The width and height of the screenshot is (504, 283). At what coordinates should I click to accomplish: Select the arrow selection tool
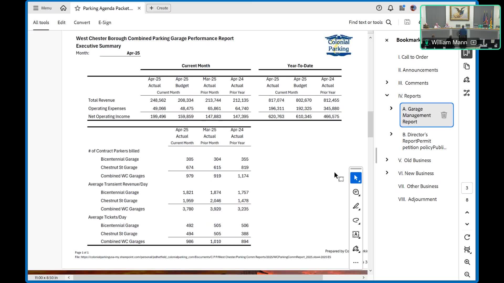pos(356,178)
